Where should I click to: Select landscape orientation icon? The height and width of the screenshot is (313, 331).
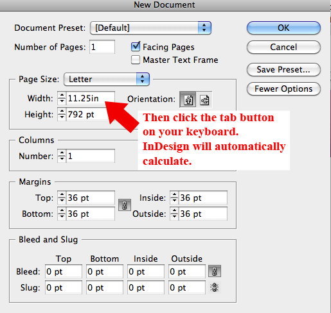204,99
